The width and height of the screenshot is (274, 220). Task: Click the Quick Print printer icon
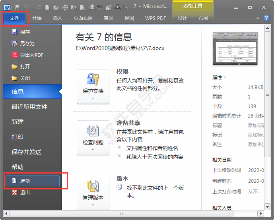click(x=65, y=7)
